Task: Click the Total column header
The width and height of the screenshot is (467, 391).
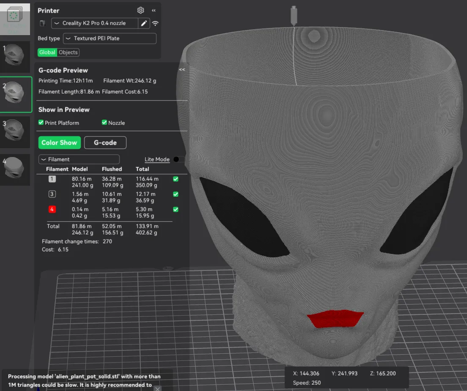Action: tap(143, 169)
